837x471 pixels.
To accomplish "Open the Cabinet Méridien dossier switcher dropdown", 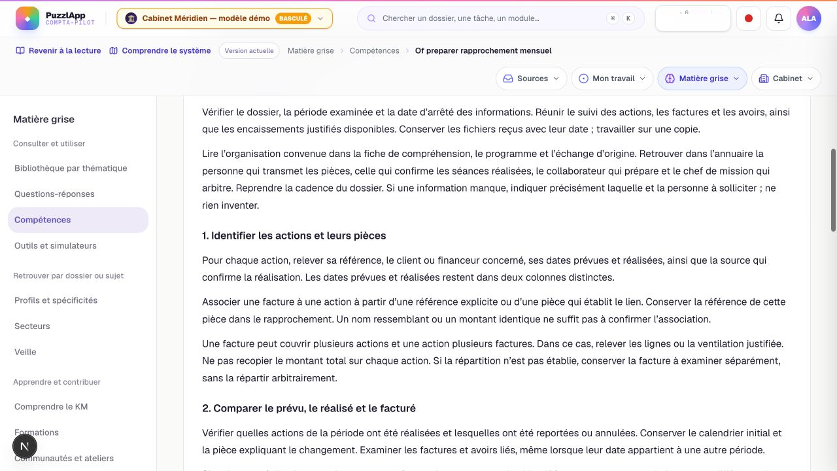I will 225,18.
